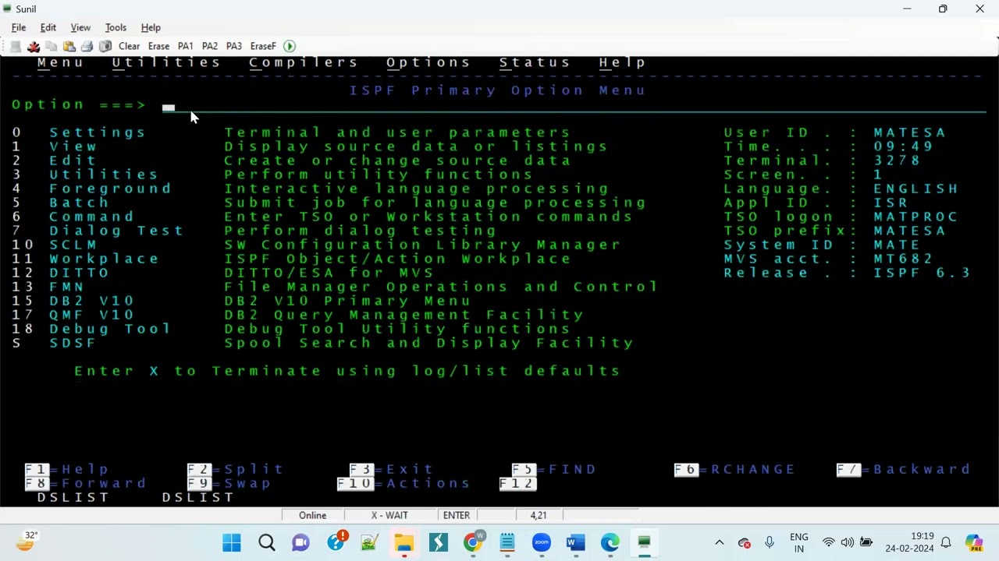Open the View menu

click(x=80, y=27)
